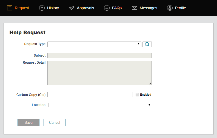The image size is (217, 138).
Task: Enable the Carbon Copy checkbox
Action: tap(137, 95)
